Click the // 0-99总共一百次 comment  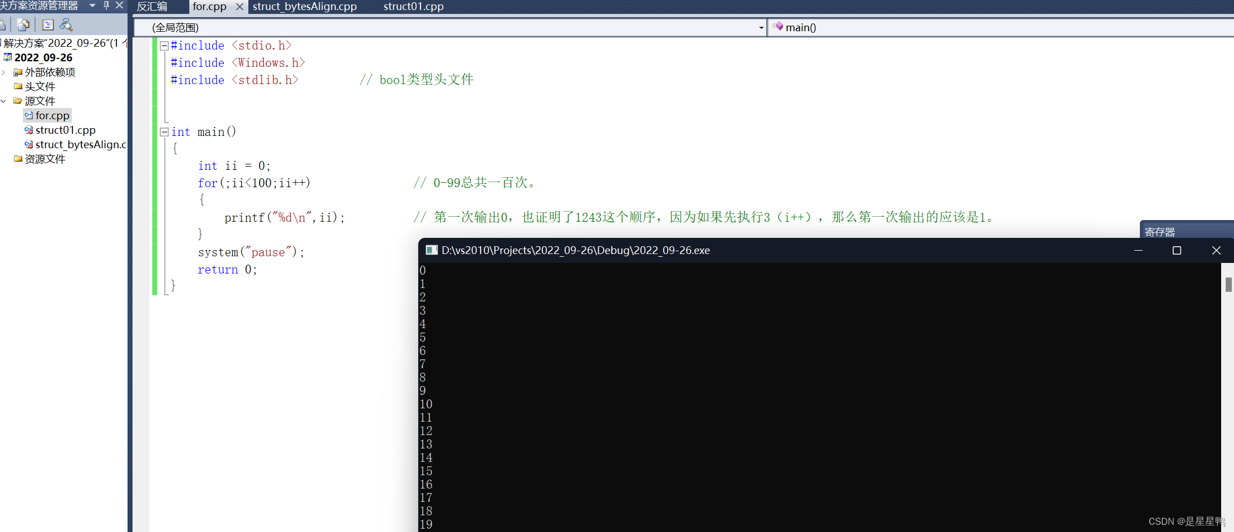pyautogui.click(x=474, y=183)
